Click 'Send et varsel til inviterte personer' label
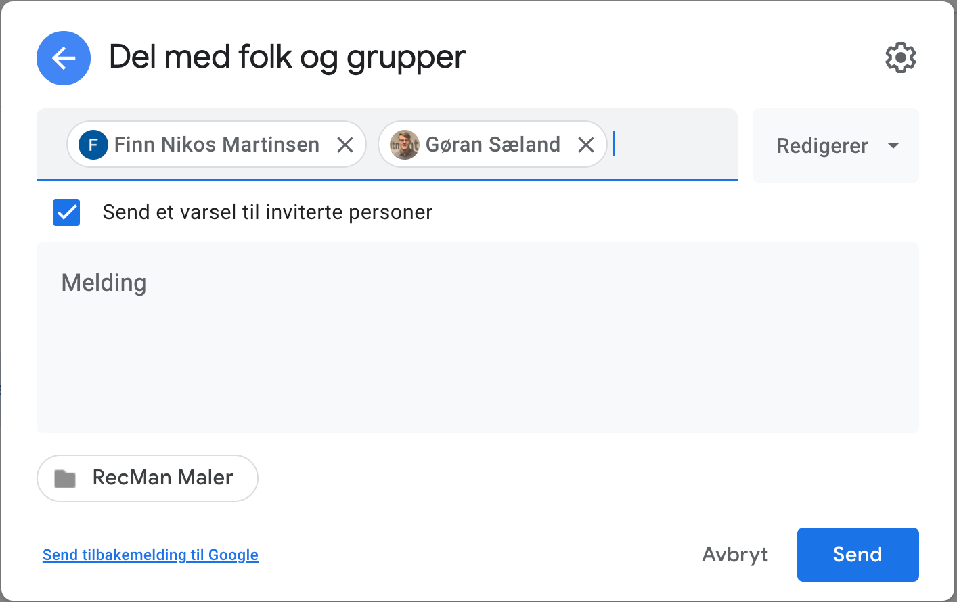This screenshot has height=602, width=957. 267,212
